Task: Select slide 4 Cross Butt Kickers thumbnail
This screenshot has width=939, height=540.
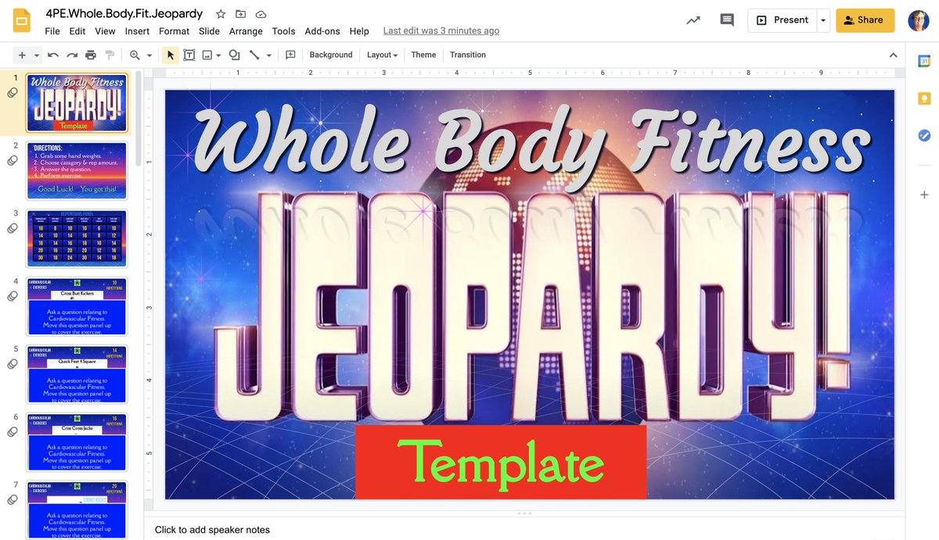Action: (77, 306)
